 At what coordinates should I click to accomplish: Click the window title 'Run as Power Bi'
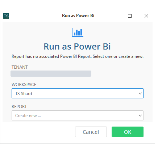(78, 16)
